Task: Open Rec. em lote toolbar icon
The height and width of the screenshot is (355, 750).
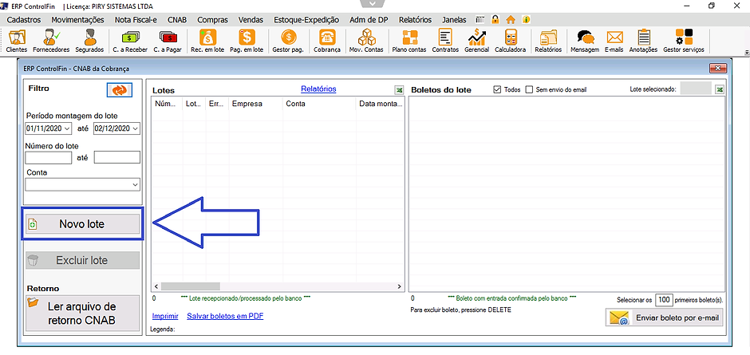Action: click(207, 41)
